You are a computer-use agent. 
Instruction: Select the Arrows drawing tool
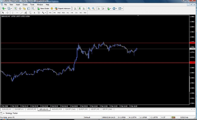pyautogui.click(x=43, y=13)
